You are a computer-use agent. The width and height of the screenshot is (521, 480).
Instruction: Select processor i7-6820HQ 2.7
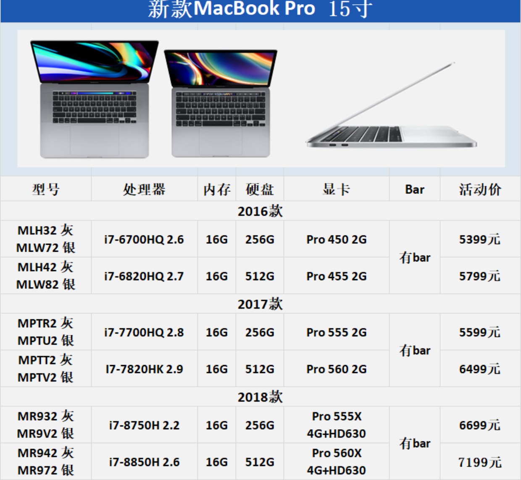(x=144, y=277)
